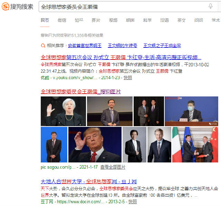Open thumbnail of woman raising her hand
The height and width of the screenshot is (206, 221).
(63, 111)
